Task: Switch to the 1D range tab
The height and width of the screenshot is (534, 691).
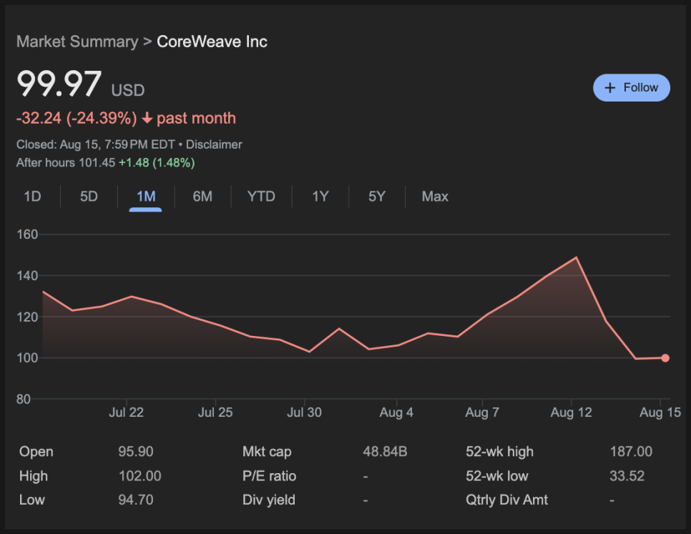Action: [32, 197]
